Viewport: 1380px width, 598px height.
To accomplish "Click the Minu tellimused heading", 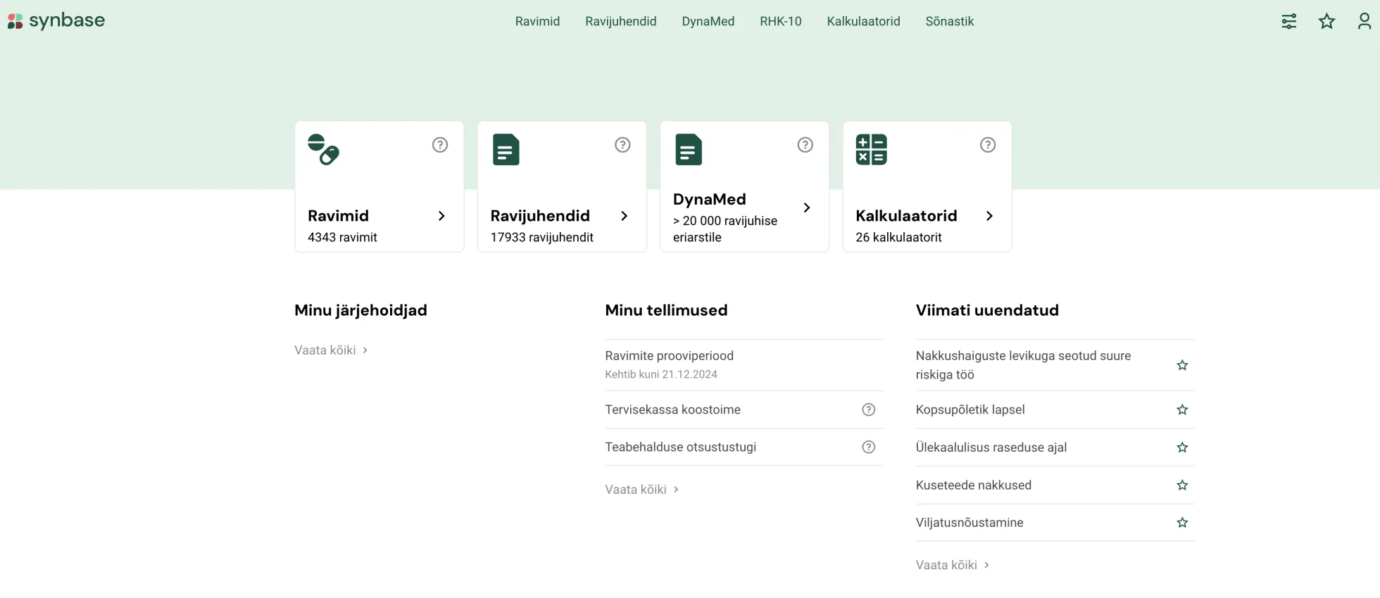I will point(666,310).
